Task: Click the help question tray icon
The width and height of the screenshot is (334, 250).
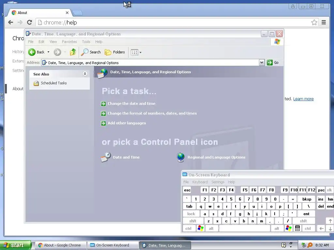Action: (x=283, y=245)
